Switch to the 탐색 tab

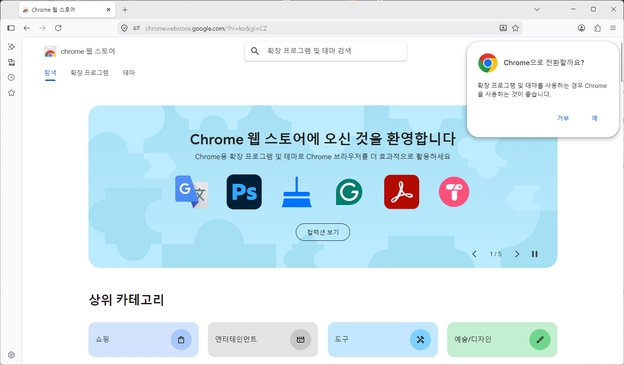pyautogui.click(x=50, y=73)
